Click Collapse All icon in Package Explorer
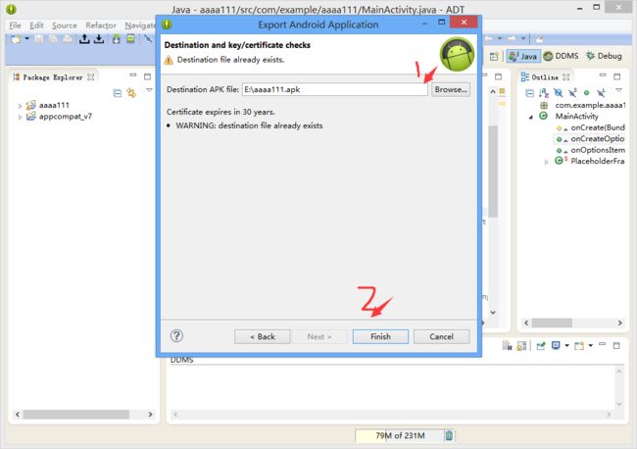The width and height of the screenshot is (637, 449). [118, 93]
